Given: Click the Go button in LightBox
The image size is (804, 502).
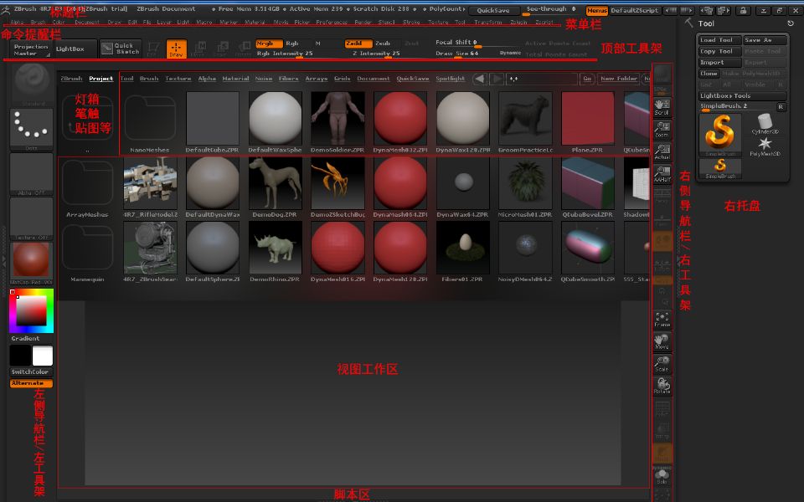Looking at the screenshot, I should [587, 79].
